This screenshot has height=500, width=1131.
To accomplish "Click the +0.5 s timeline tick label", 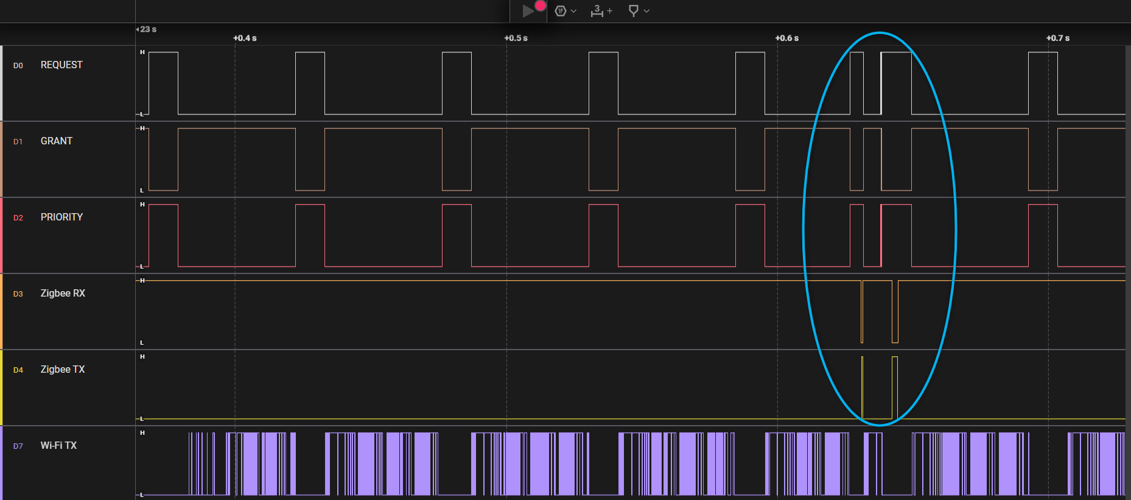I will (516, 38).
